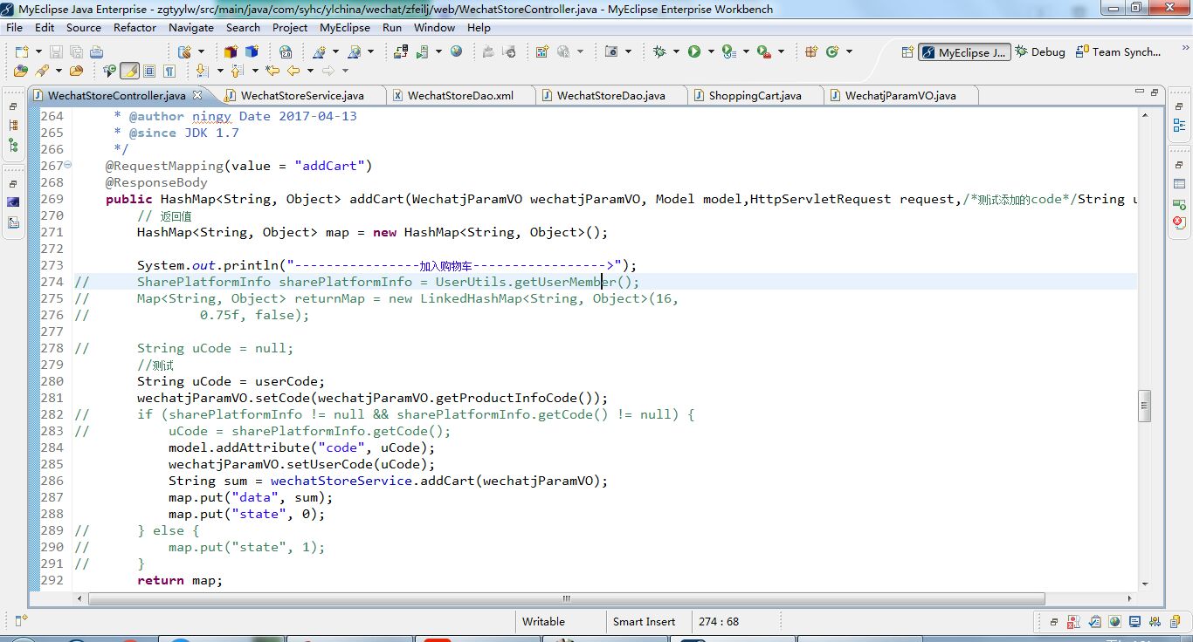Toggle Mark Occurrences highlighter button
1193x642 pixels.
pyautogui.click(x=129, y=71)
